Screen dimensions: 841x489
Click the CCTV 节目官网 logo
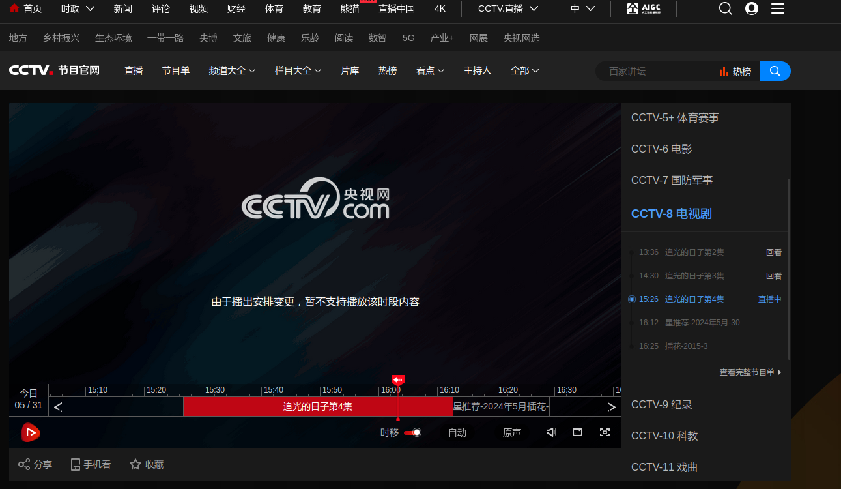pos(54,70)
